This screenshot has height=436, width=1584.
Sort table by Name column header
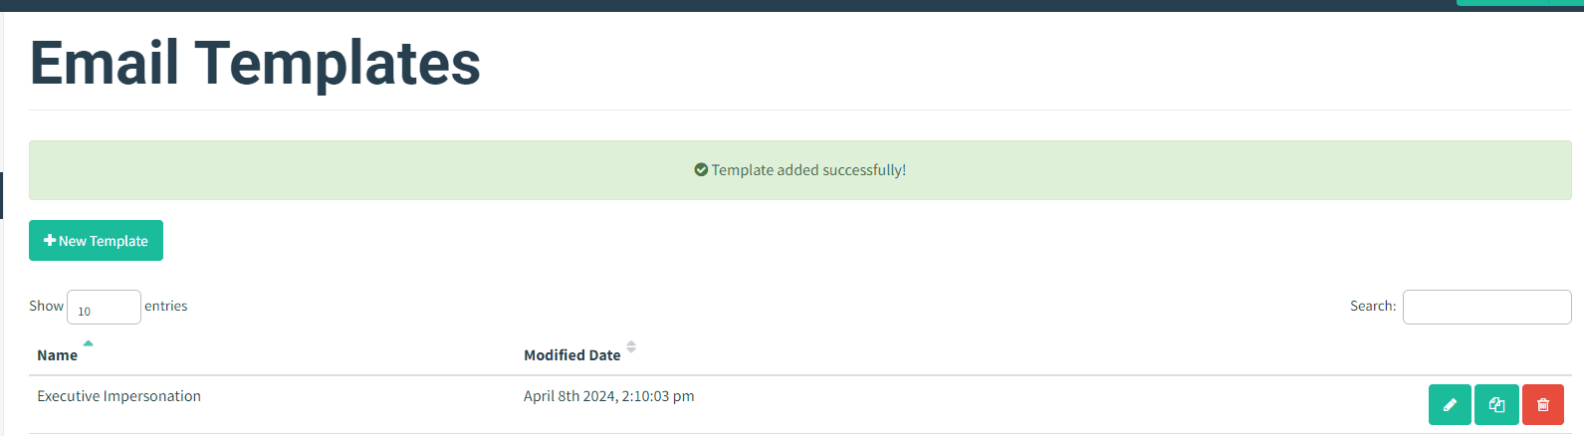(x=57, y=355)
